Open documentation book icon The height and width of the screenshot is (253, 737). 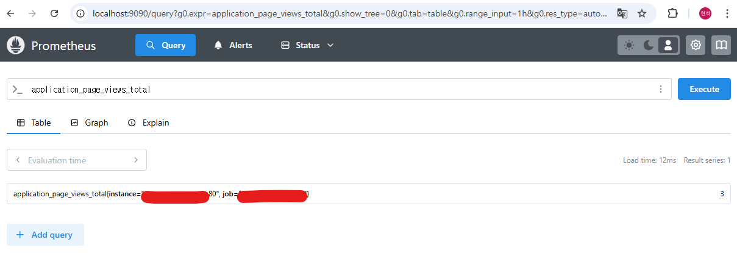click(x=721, y=45)
